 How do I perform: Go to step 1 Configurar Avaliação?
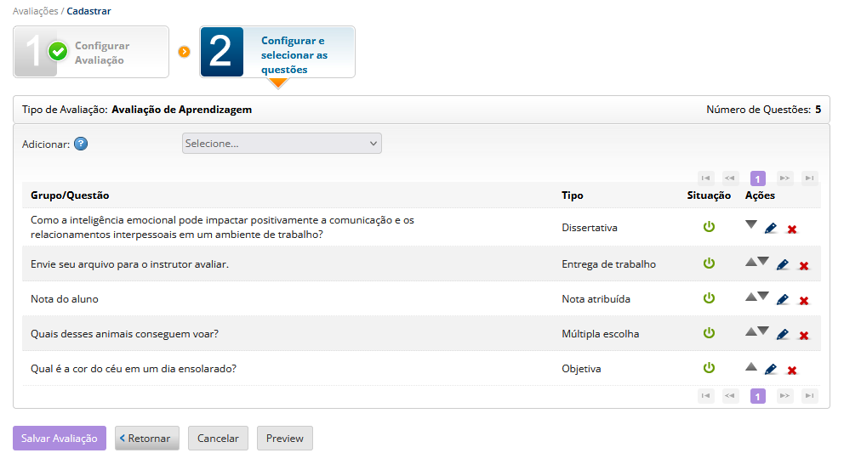[91, 52]
